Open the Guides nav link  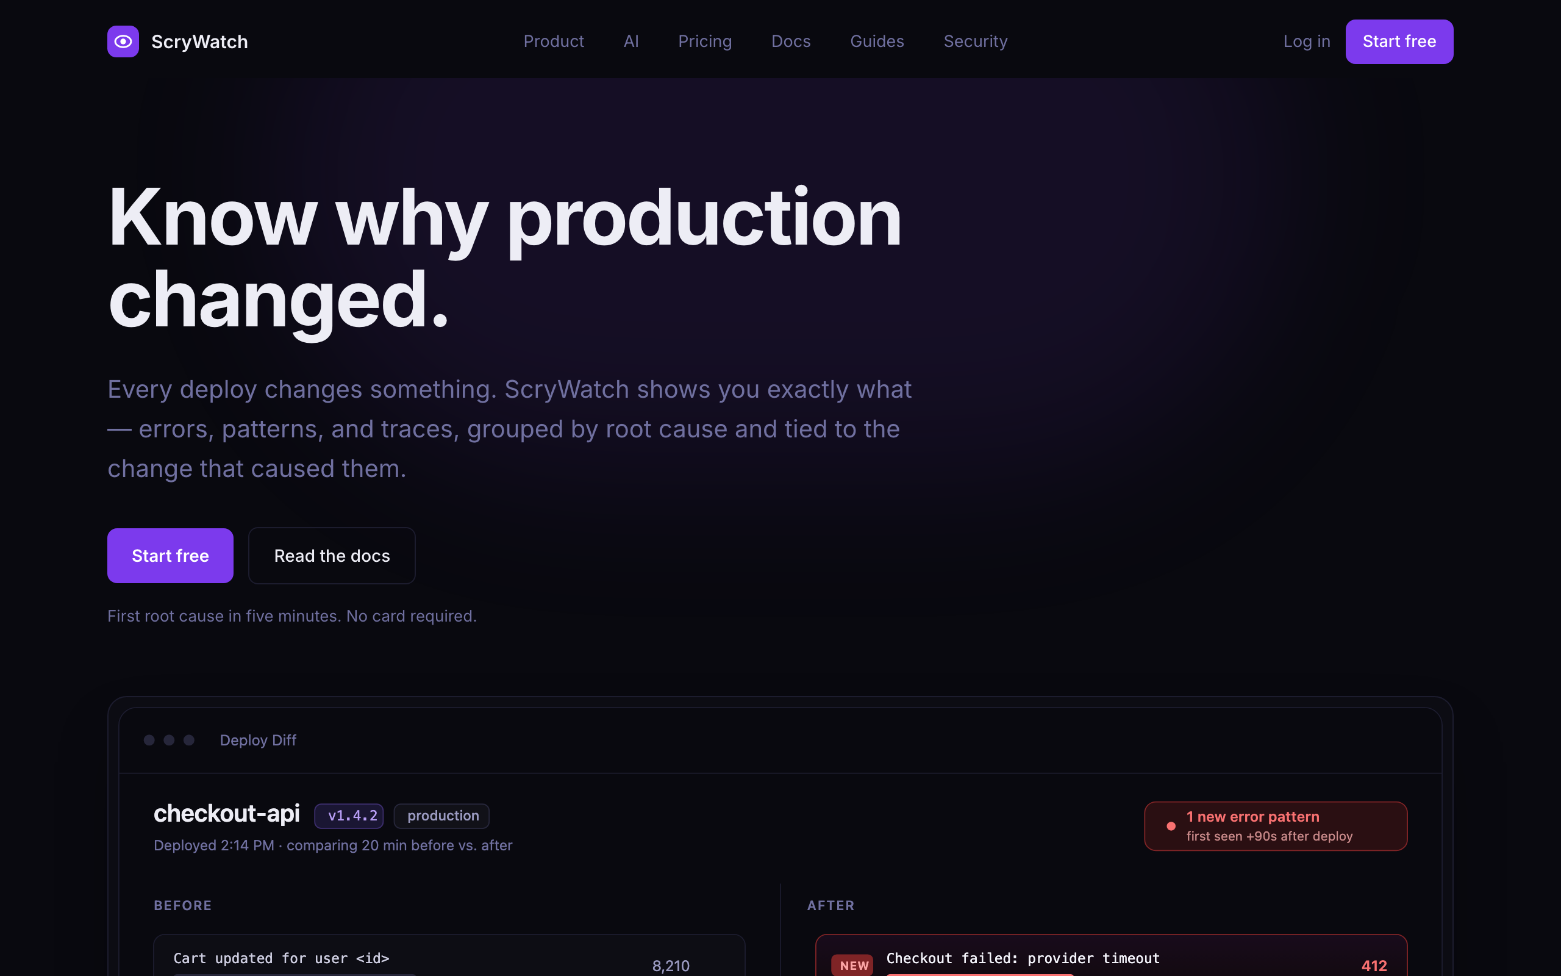tap(877, 41)
